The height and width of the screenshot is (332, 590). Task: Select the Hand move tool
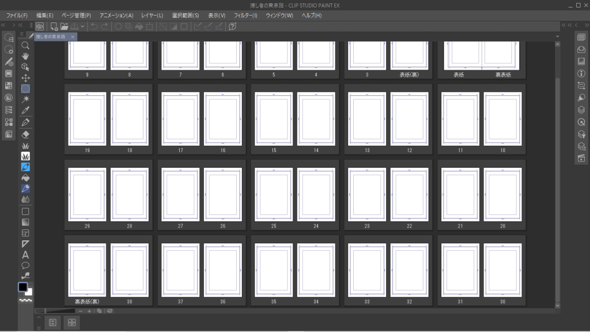coord(25,56)
